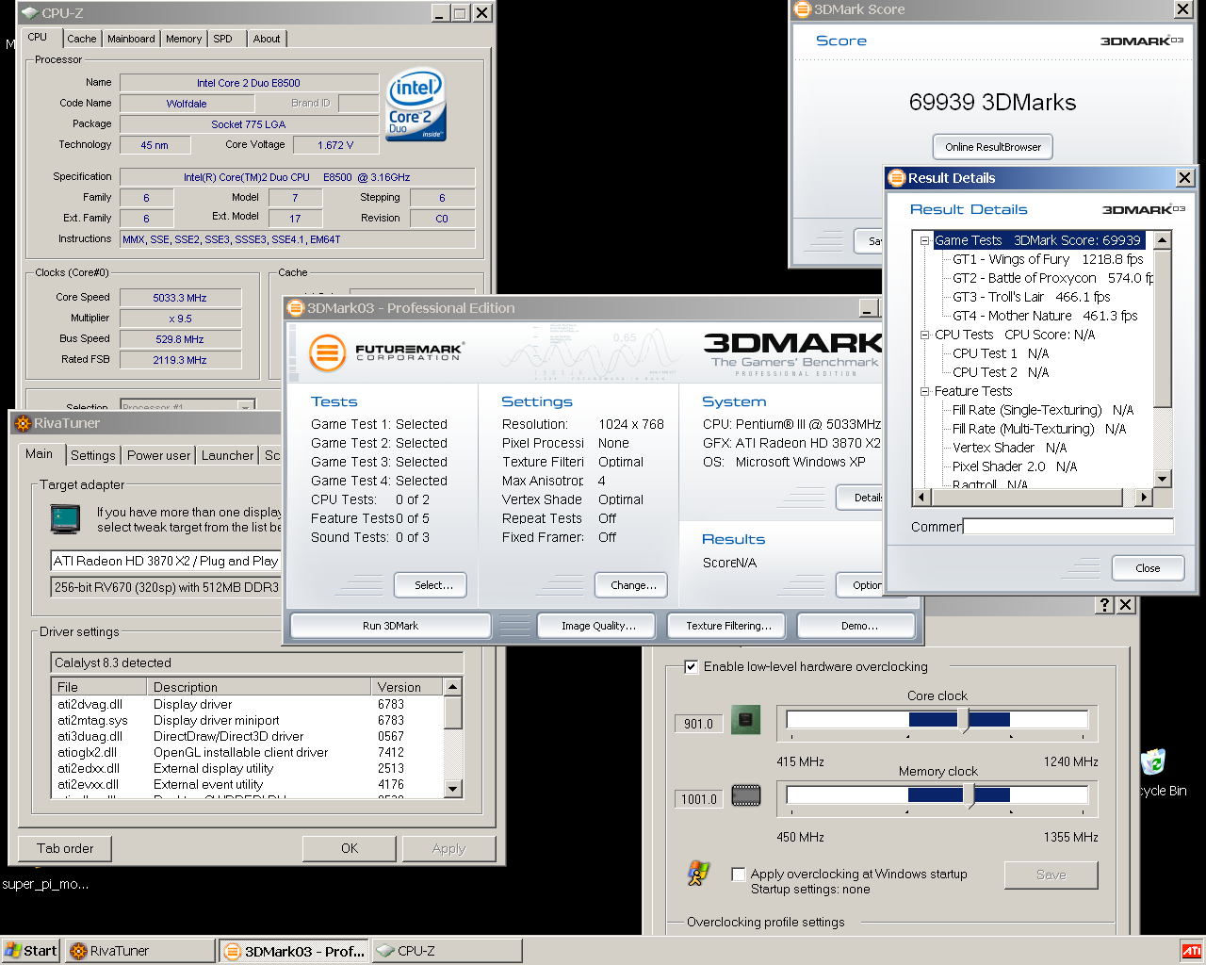Click Run 3DMark button
This screenshot has height=965, width=1206.
(390, 626)
